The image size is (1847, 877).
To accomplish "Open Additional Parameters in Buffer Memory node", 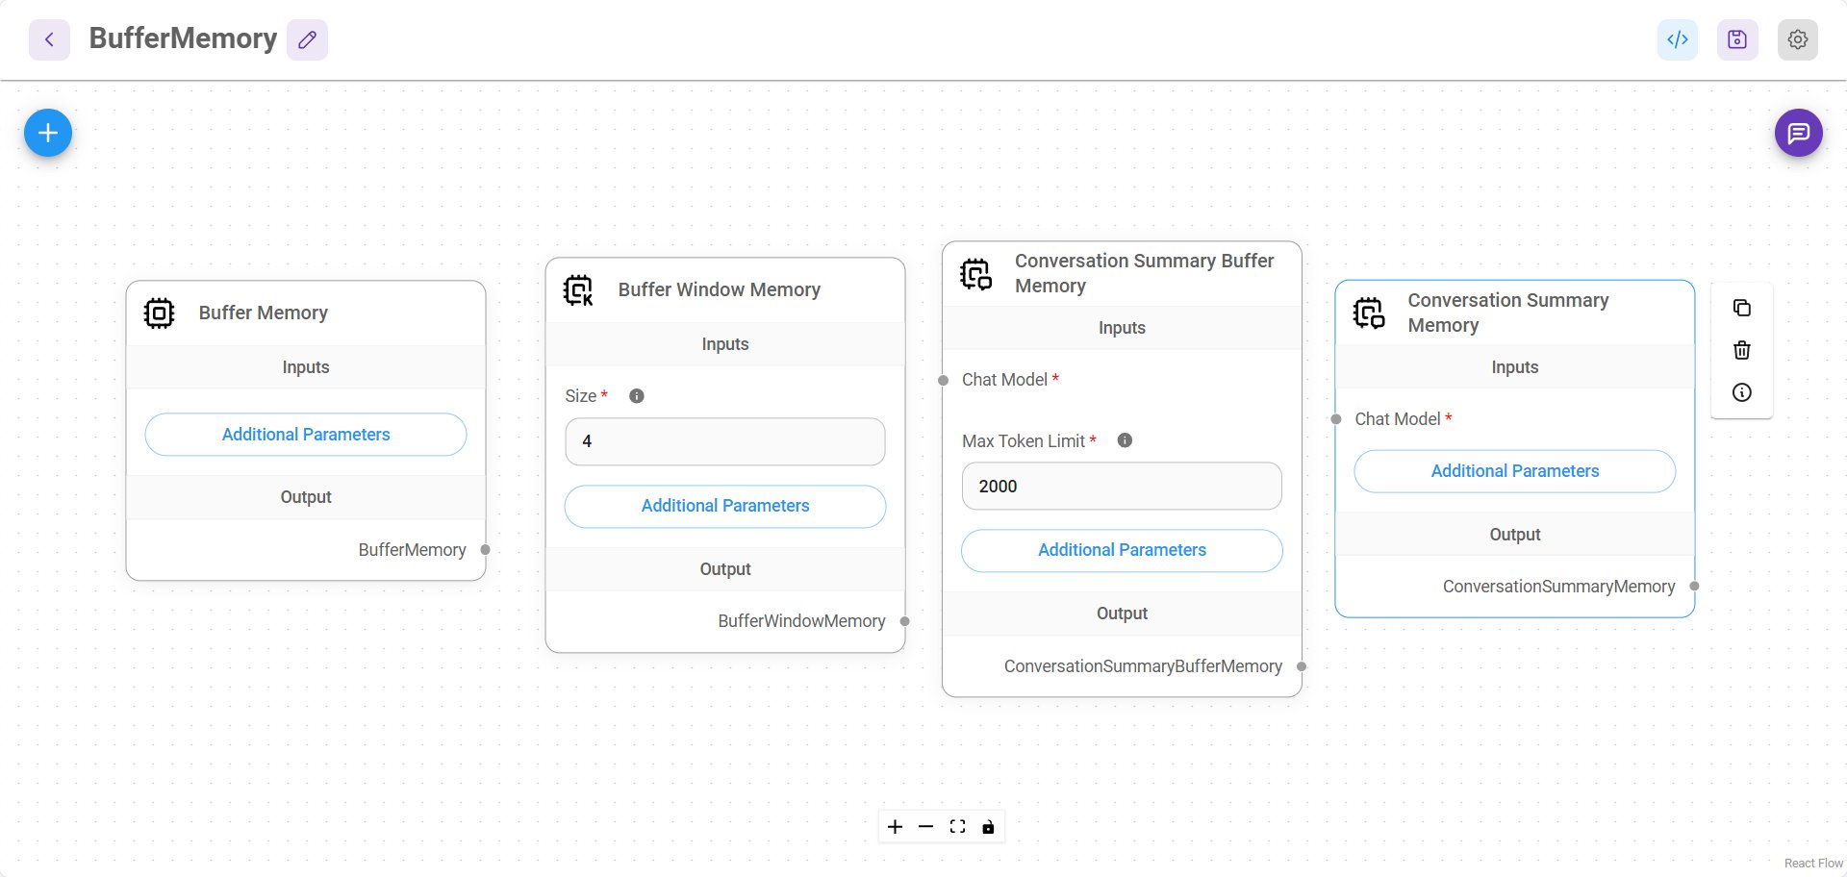I will (x=306, y=435).
